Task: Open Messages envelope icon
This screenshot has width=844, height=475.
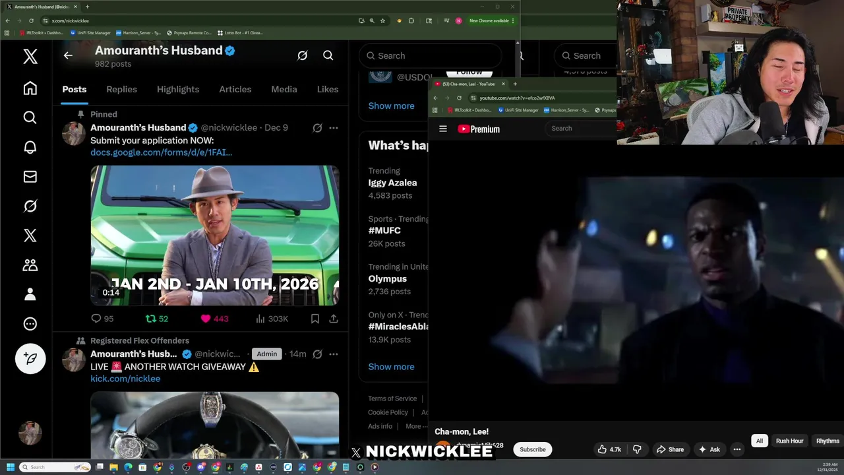Action: [30, 177]
